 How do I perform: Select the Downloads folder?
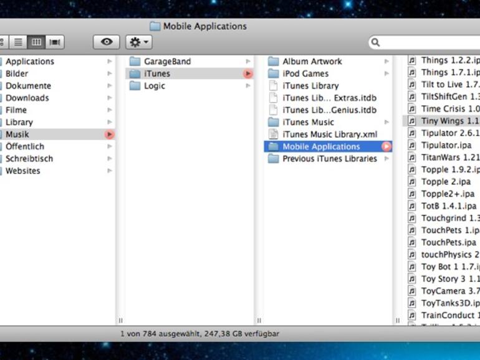coord(57,98)
